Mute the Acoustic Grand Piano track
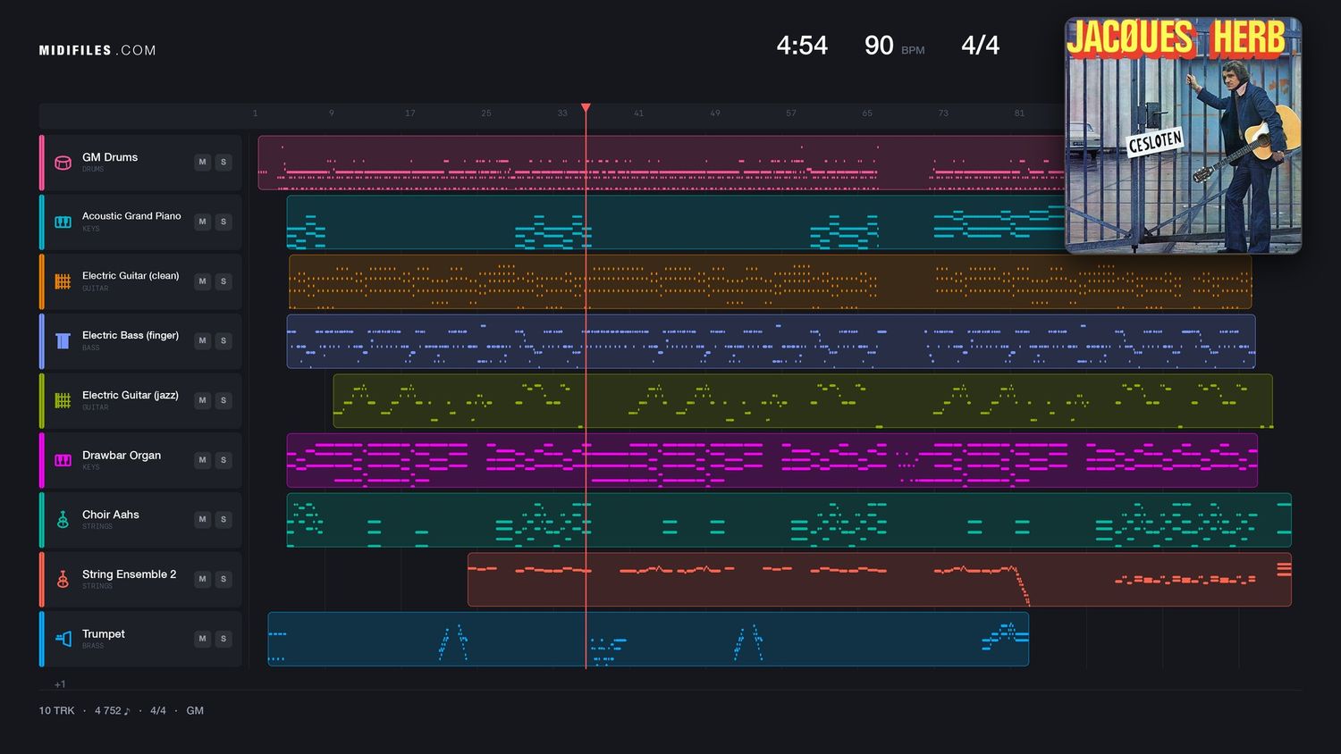Screen dimensions: 1341x754 (203, 222)
